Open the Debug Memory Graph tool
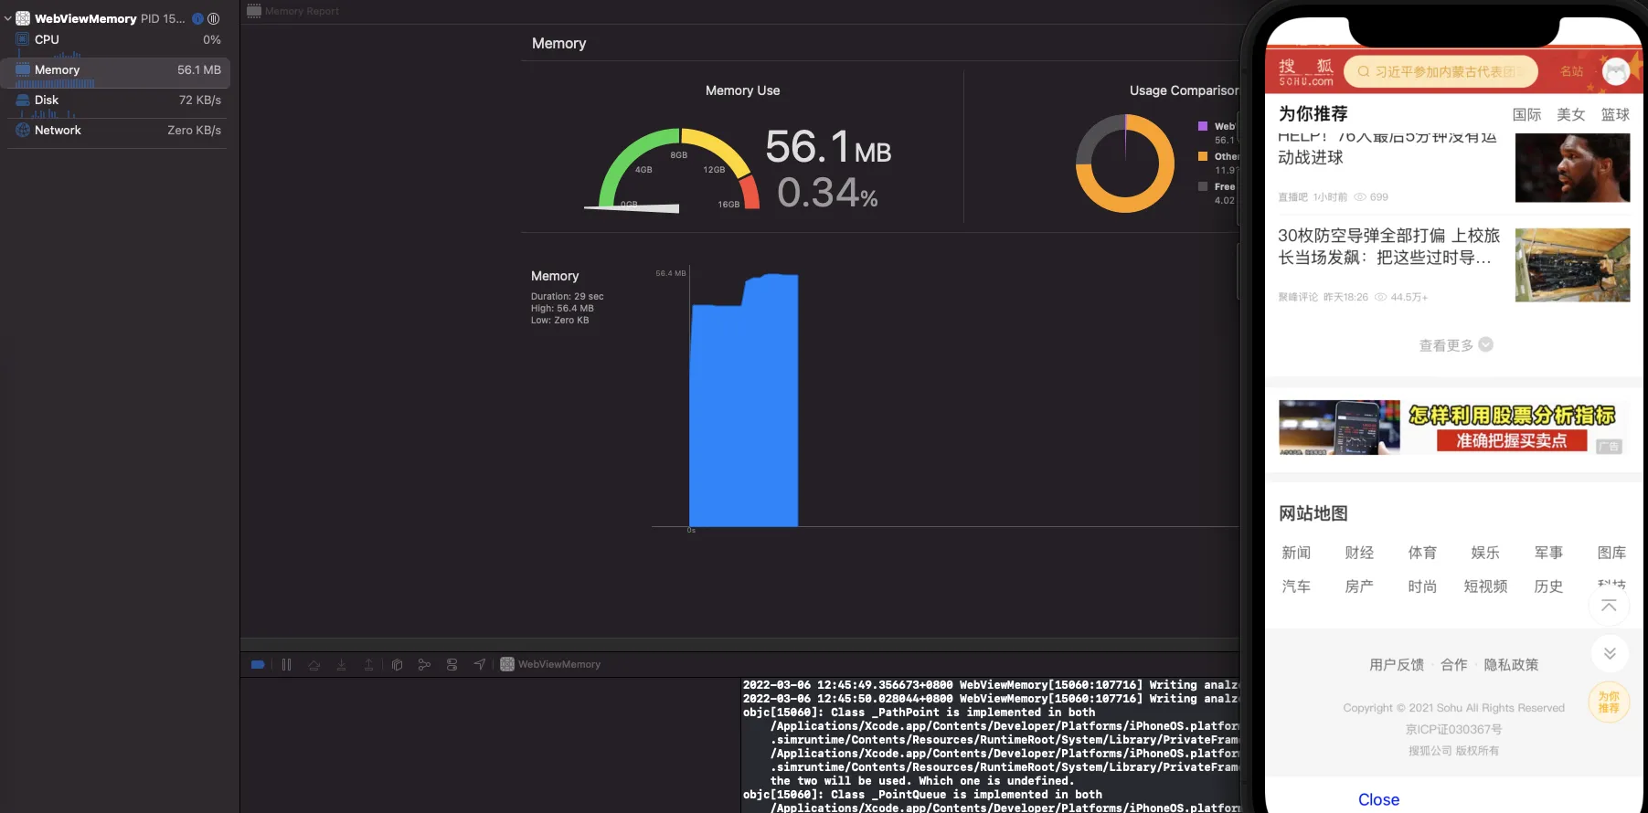1648x813 pixels. (424, 665)
